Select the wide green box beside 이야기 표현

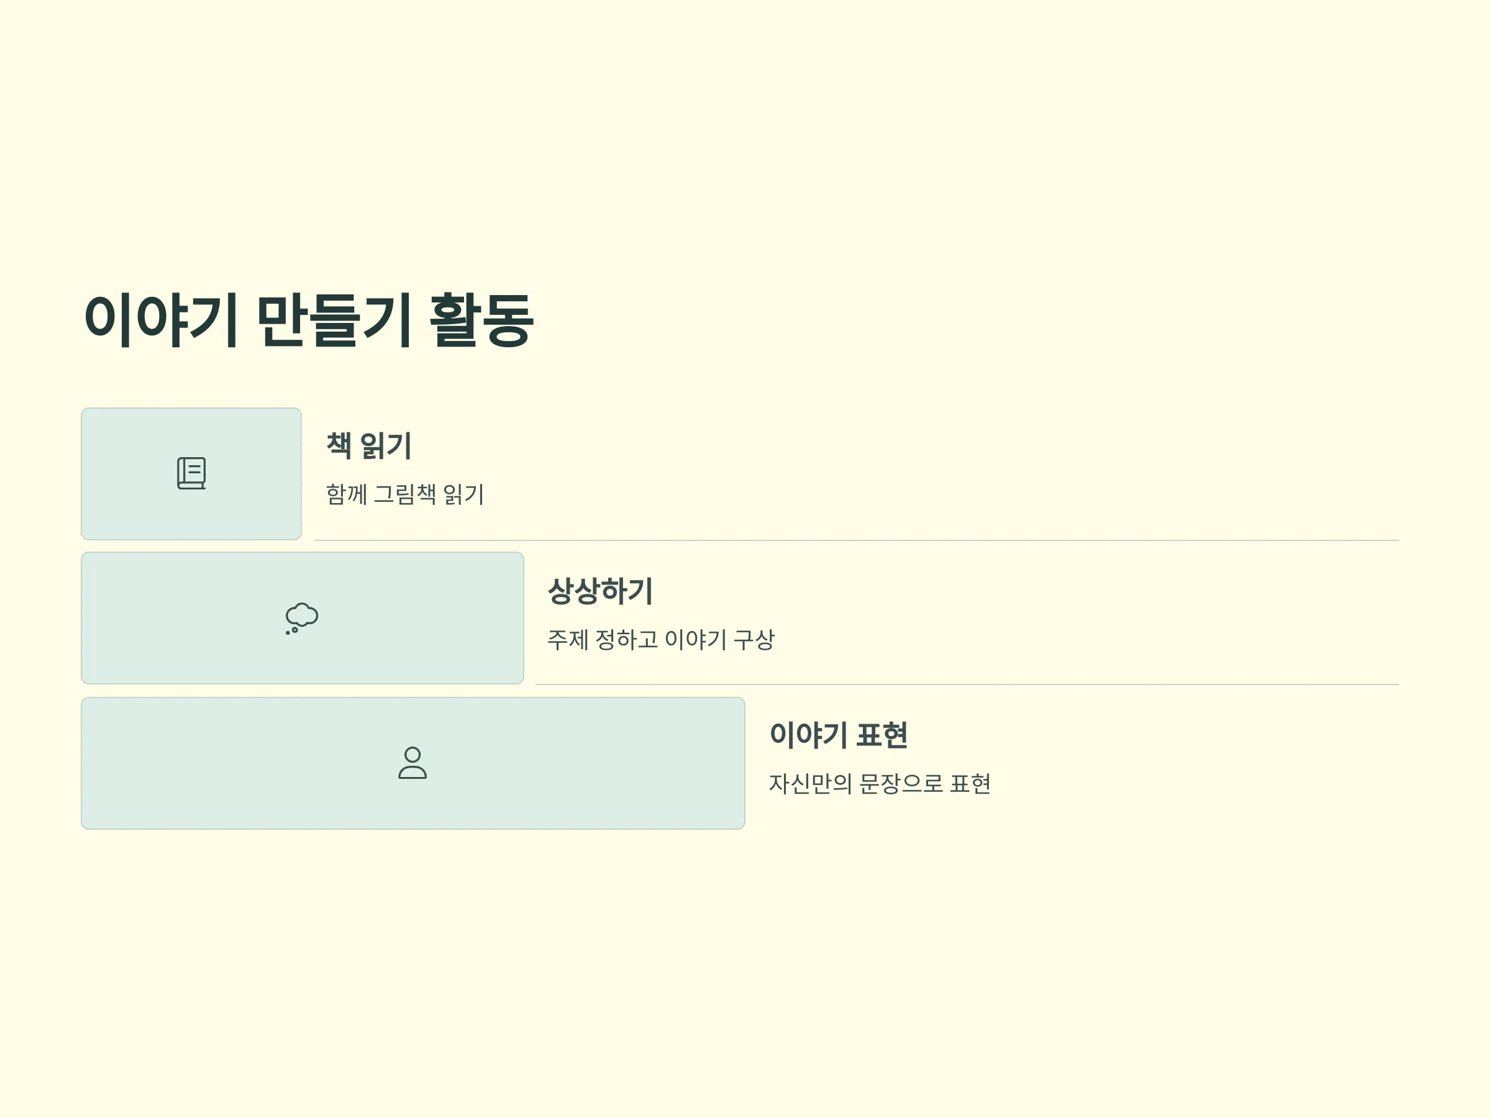coord(413,763)
